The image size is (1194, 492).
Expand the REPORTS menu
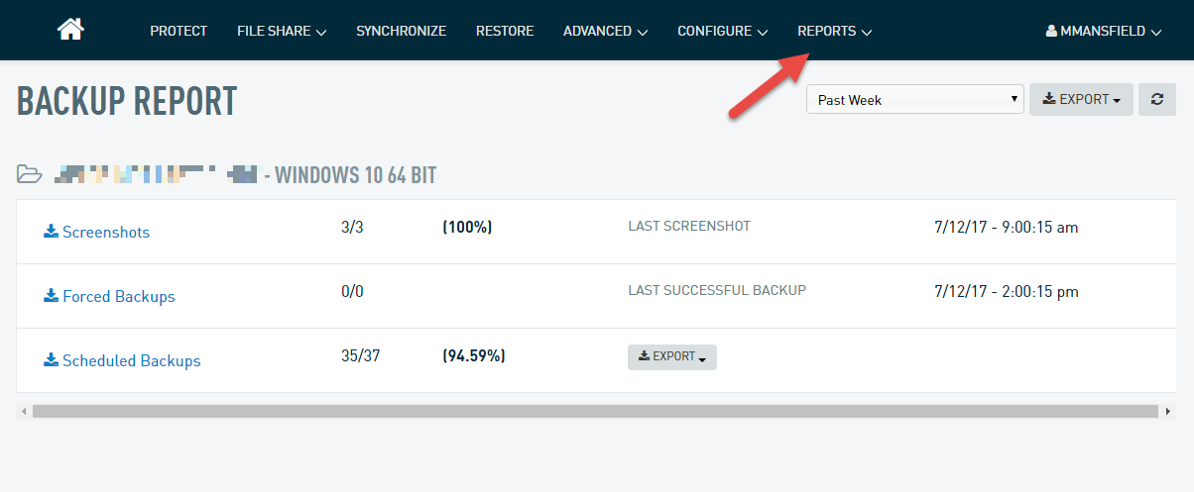(x=834, y=31)
